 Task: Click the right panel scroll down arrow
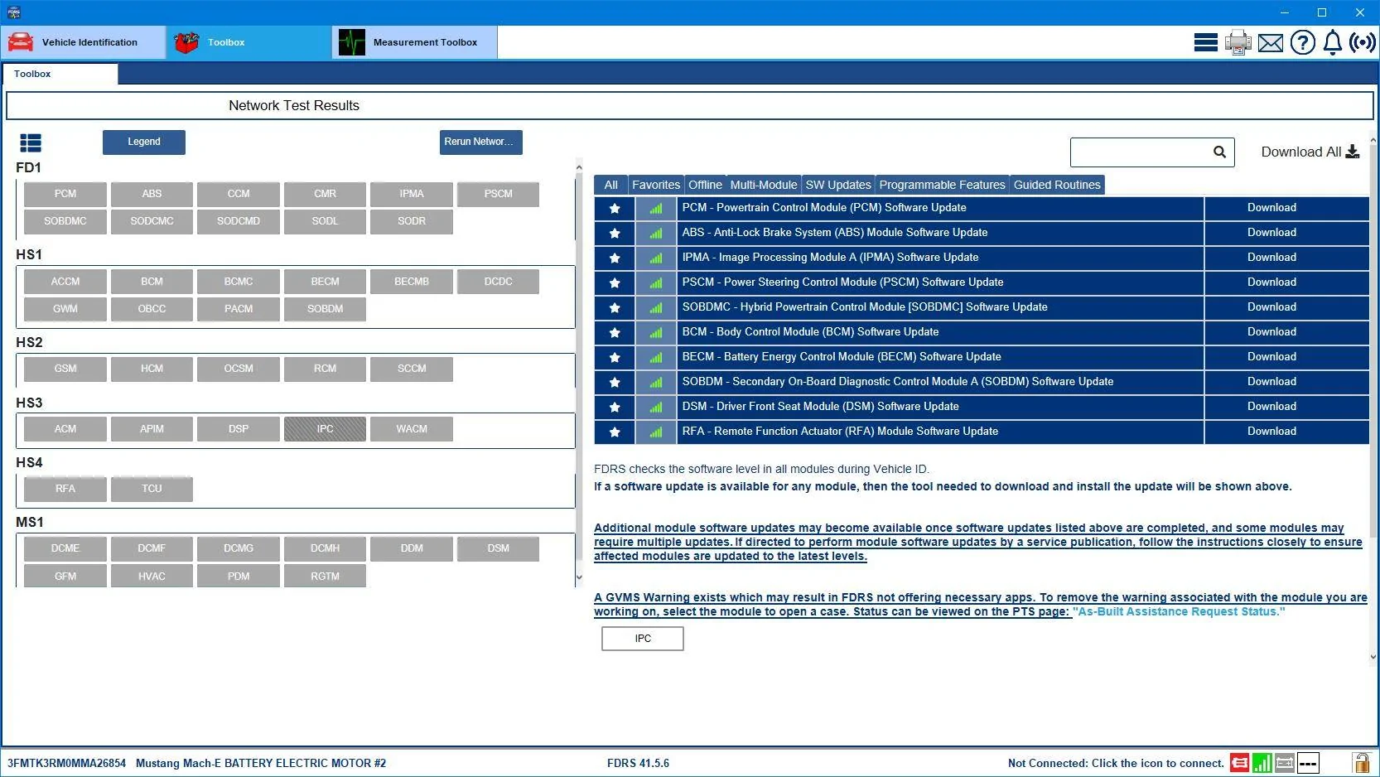pyautogui.click(x=1373, y=657)
